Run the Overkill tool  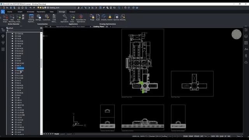point(110,17)
